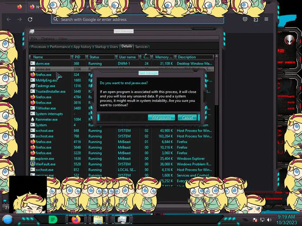Open the volume speaker tray icon

click(270, 220)
